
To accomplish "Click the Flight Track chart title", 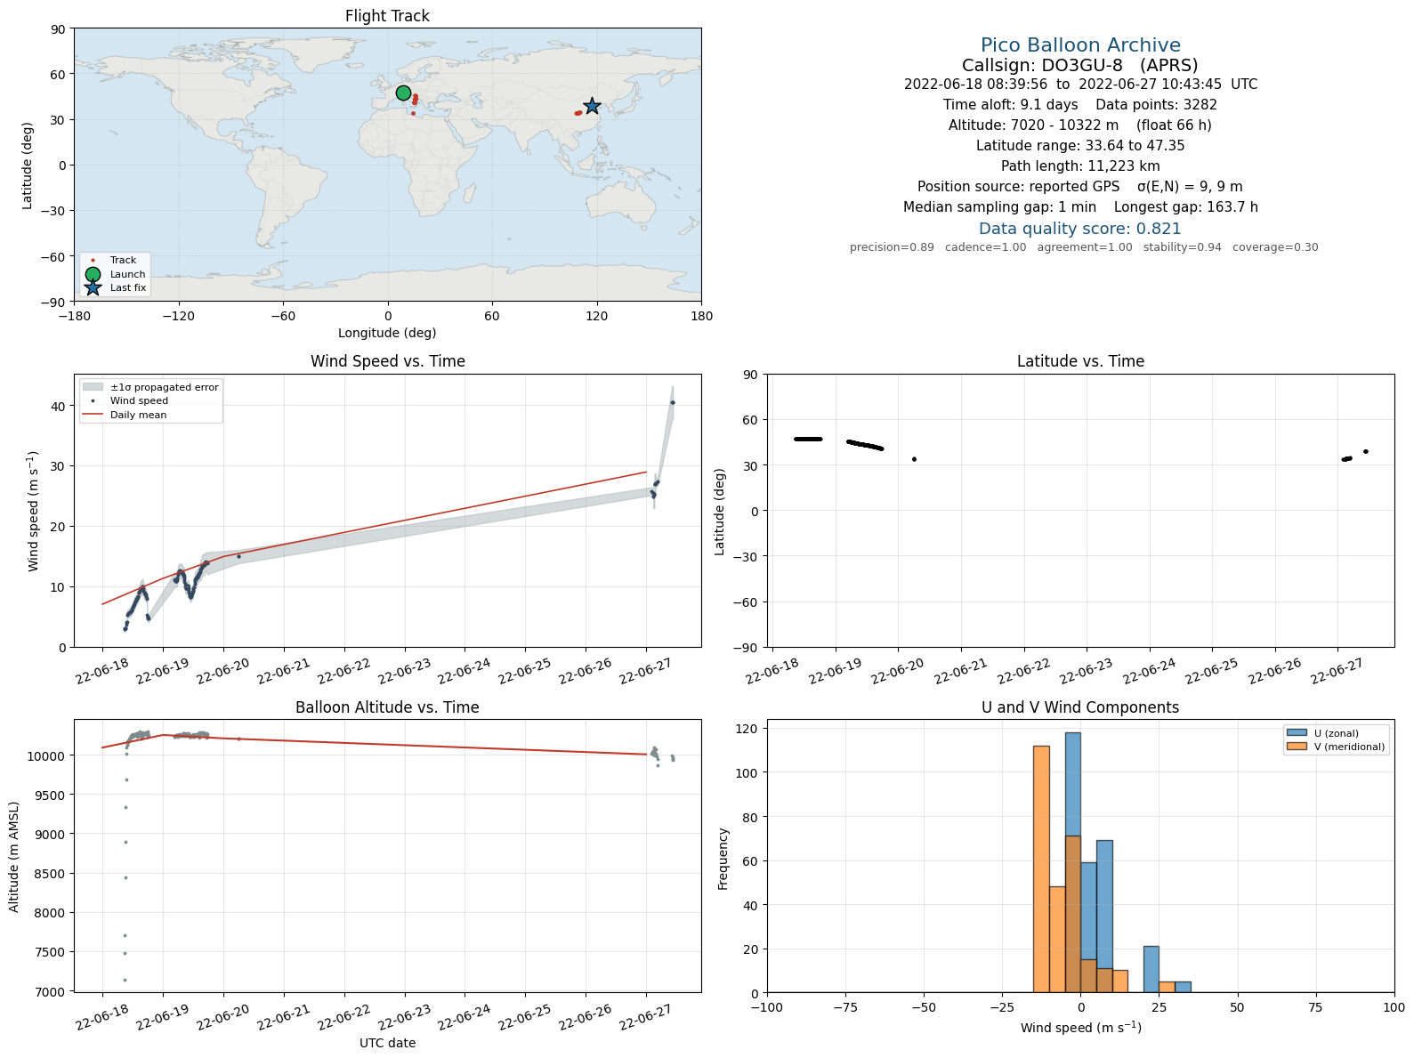I will pos(387,16).
